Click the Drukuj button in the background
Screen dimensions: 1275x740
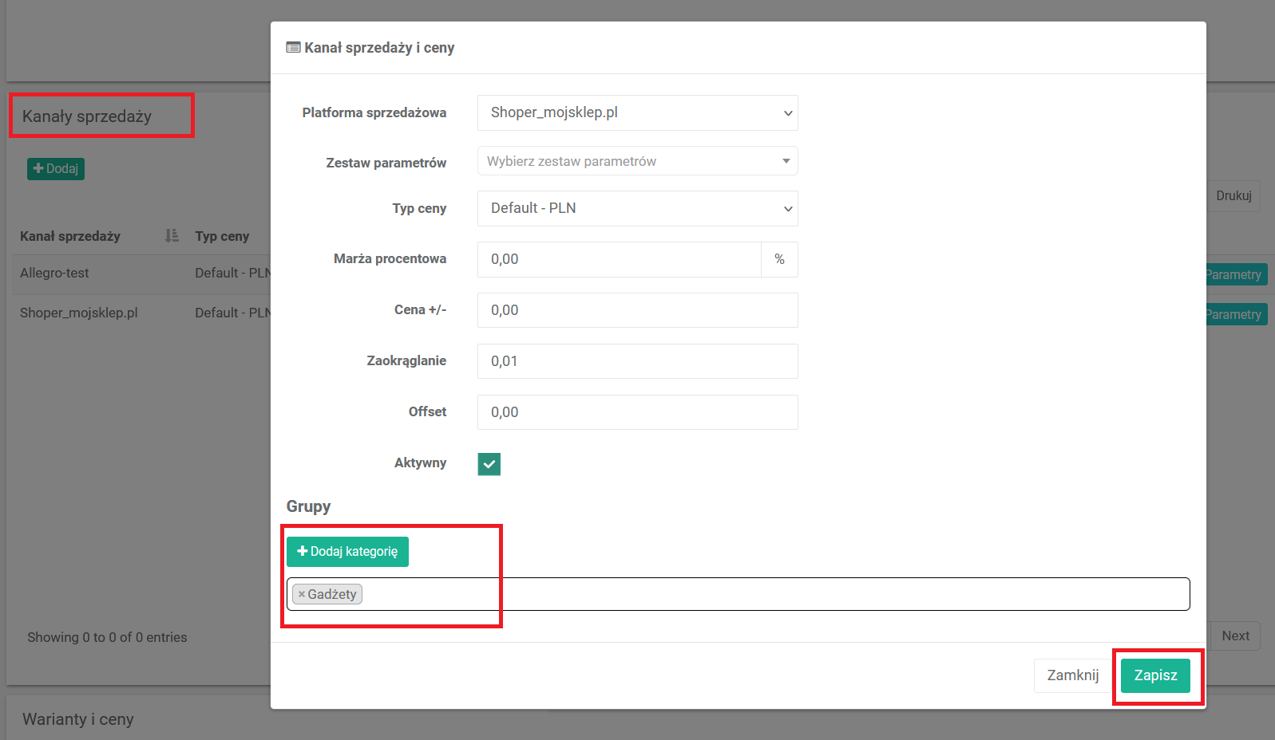coord(1233,196)
